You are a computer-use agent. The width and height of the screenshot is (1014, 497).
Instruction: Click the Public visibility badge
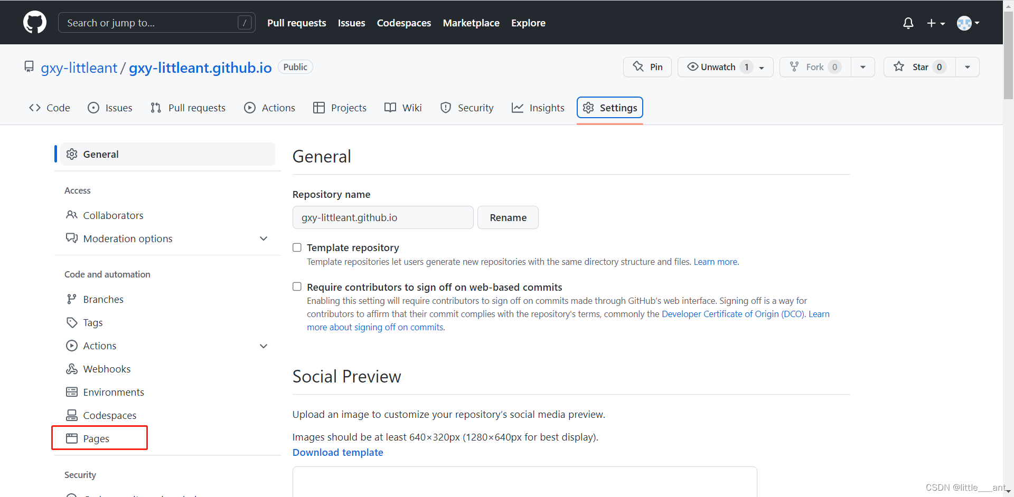coord(295,67)
